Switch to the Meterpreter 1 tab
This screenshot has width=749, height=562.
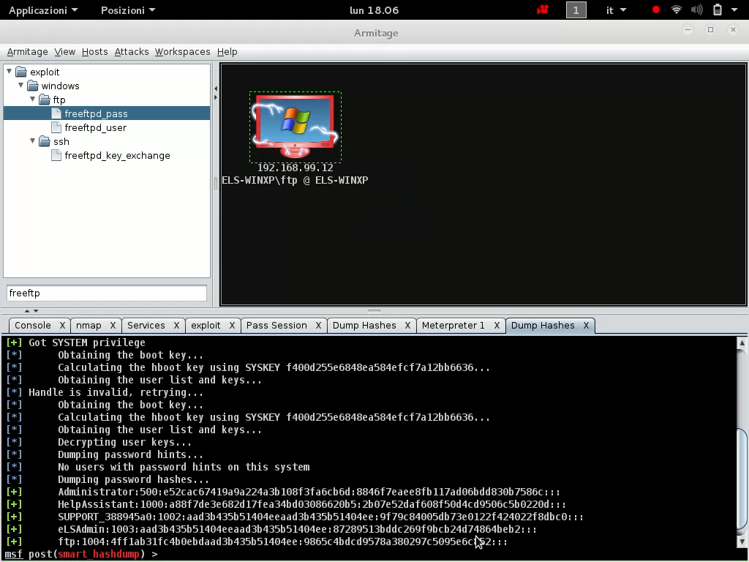coord(453,326)
